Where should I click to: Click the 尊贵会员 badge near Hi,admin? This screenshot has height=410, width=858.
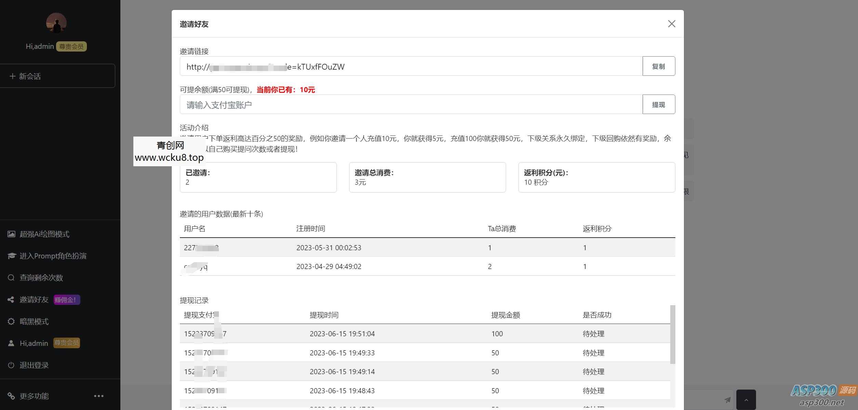(x=71, y=46)
